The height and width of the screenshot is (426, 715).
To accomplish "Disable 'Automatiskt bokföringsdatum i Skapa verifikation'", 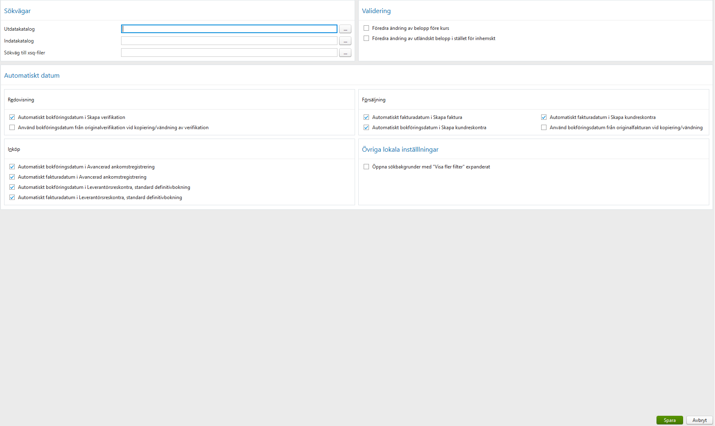I will 12,117.
